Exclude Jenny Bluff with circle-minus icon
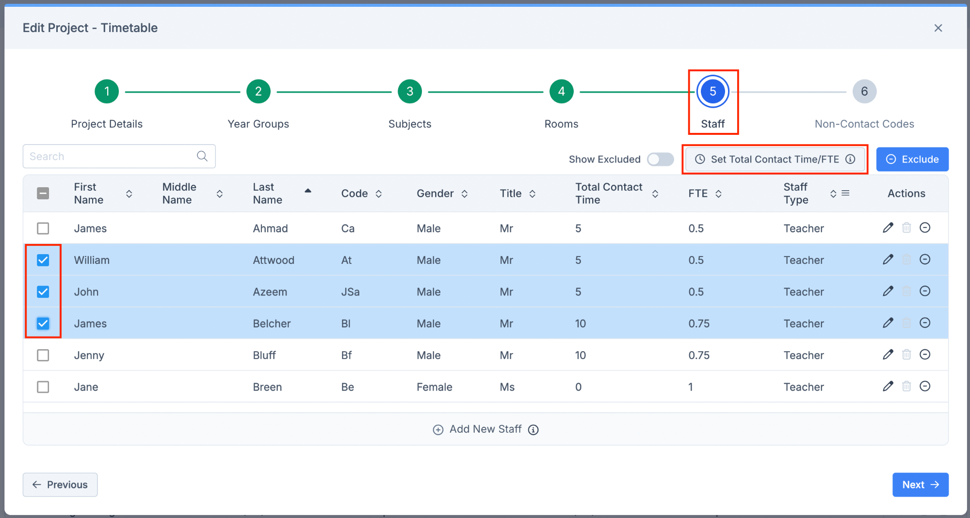 tap(925, 355)
